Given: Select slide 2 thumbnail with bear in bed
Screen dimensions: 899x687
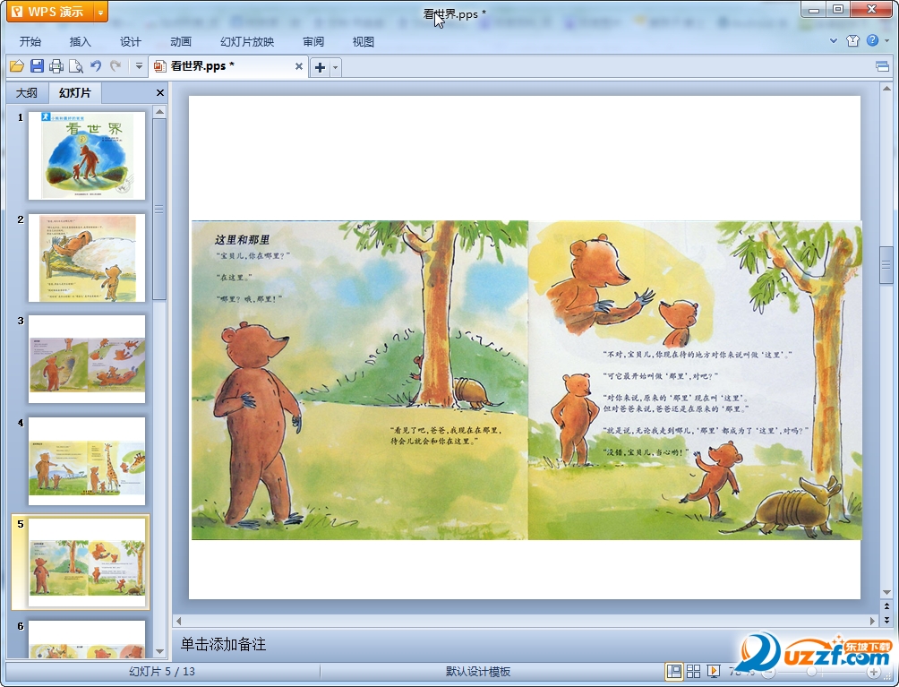Looking at the screenshot, I should [87, 257].
